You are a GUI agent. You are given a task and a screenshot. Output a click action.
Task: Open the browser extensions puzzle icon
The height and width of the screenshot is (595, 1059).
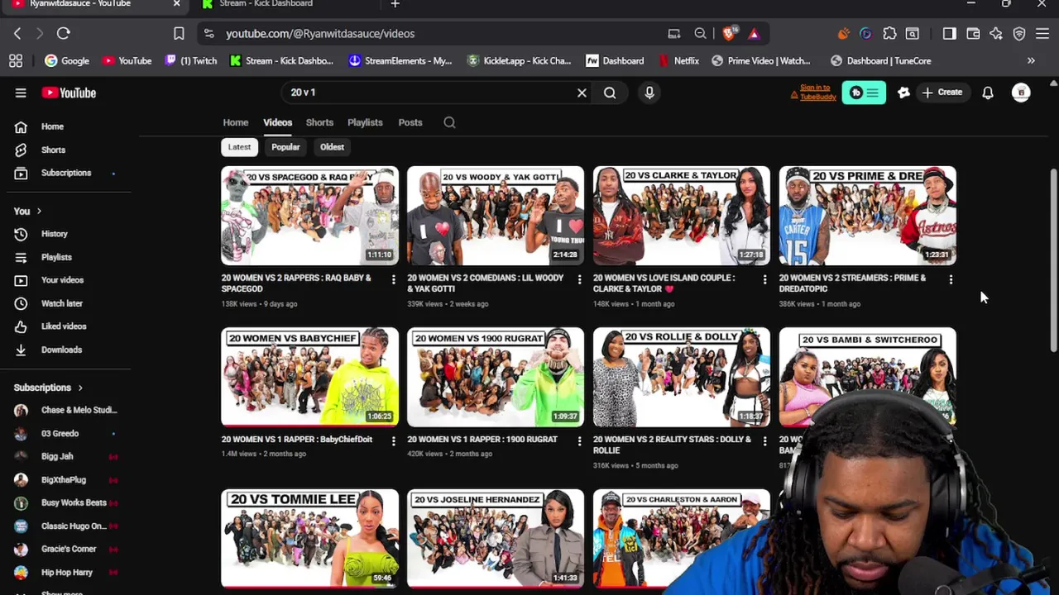click(889, 33)
